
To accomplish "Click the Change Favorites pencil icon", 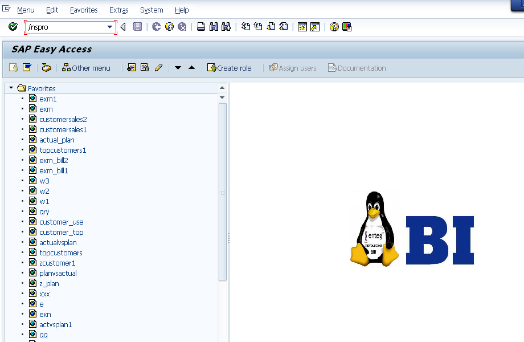I will [x=159, y=68].
